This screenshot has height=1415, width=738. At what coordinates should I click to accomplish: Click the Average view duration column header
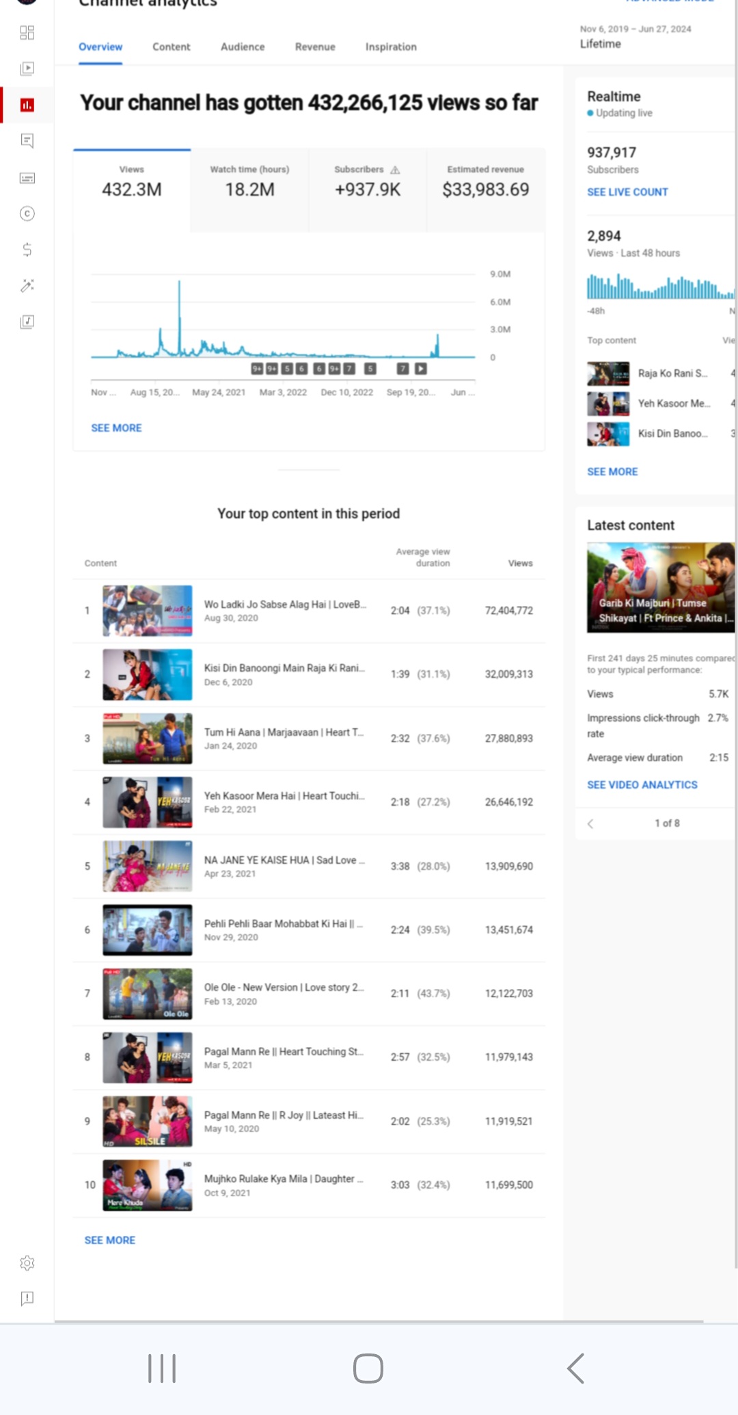[x=423, y=557]
